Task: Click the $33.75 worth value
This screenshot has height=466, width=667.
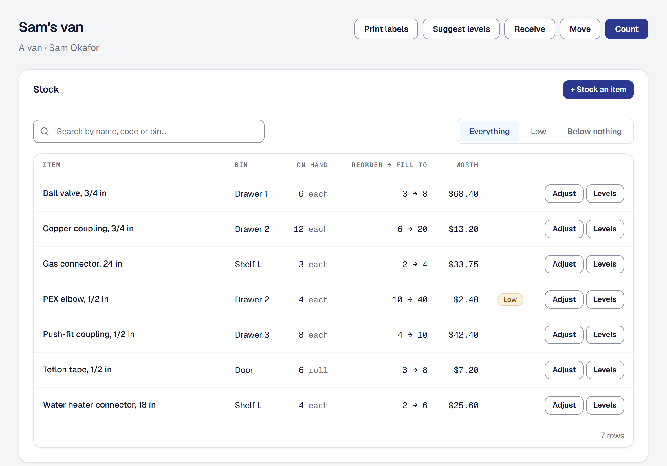Action: (x=463, y=264)
